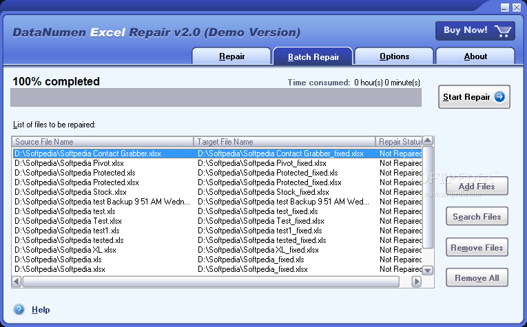Click target cell Softpedia Pivot_fixed.xlsx
This screenshot has height=327, width=527.
tap(262, 163)
